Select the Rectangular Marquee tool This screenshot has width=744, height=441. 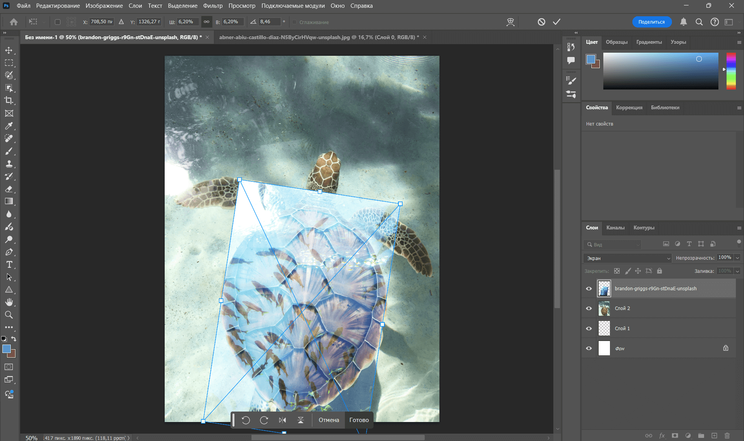[x=9, y=63]
